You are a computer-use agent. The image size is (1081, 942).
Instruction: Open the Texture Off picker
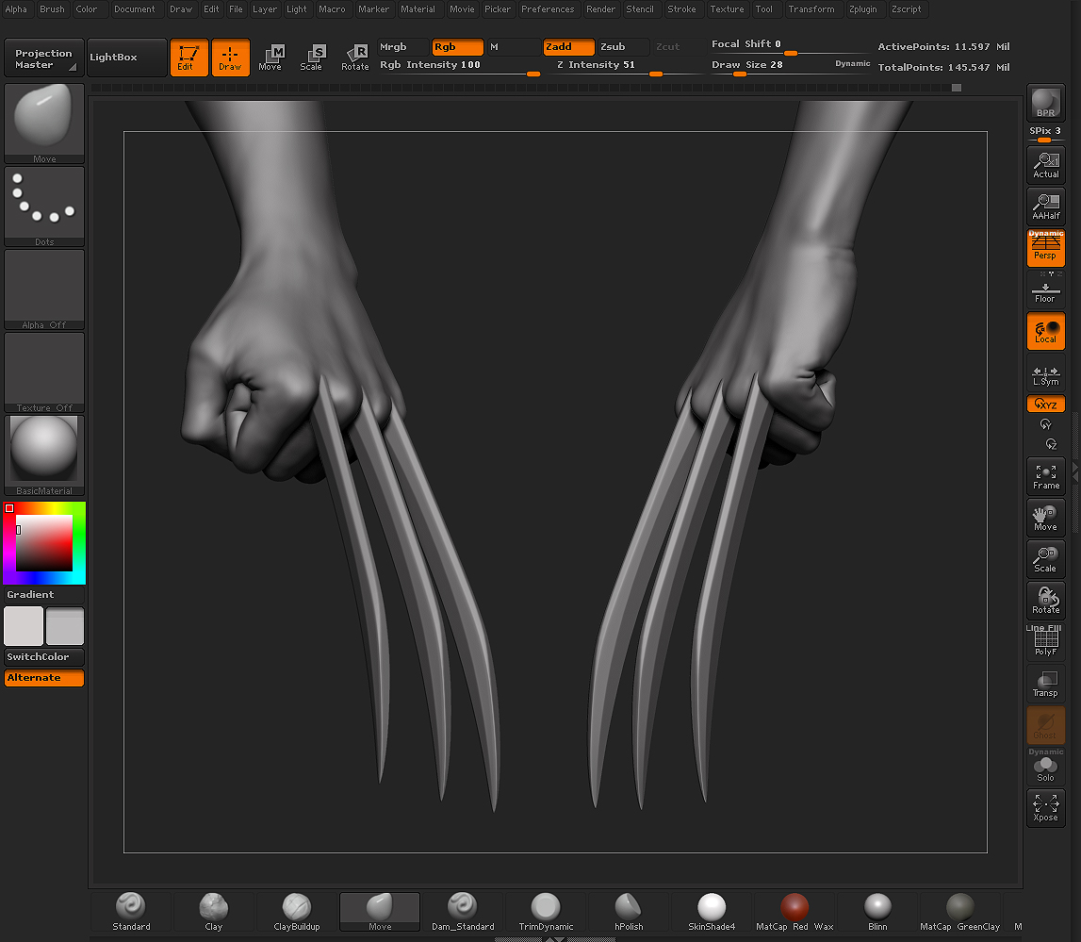pyautogui.click(x=44, y=372)
